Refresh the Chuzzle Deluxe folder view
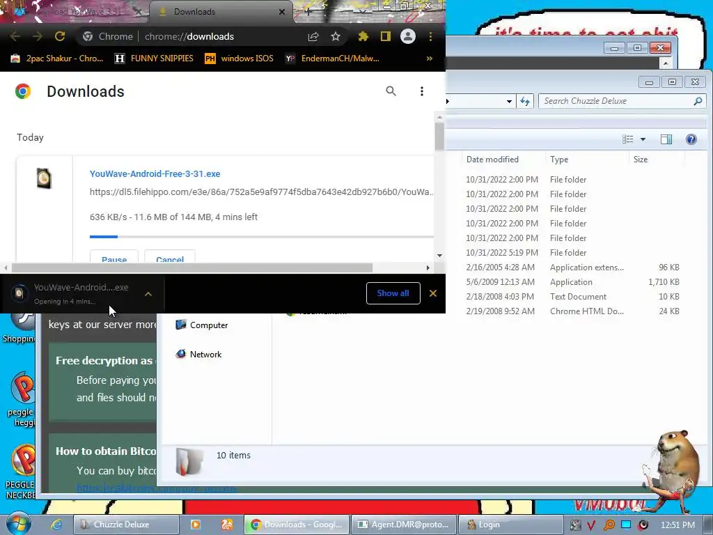 click(525, 102)
